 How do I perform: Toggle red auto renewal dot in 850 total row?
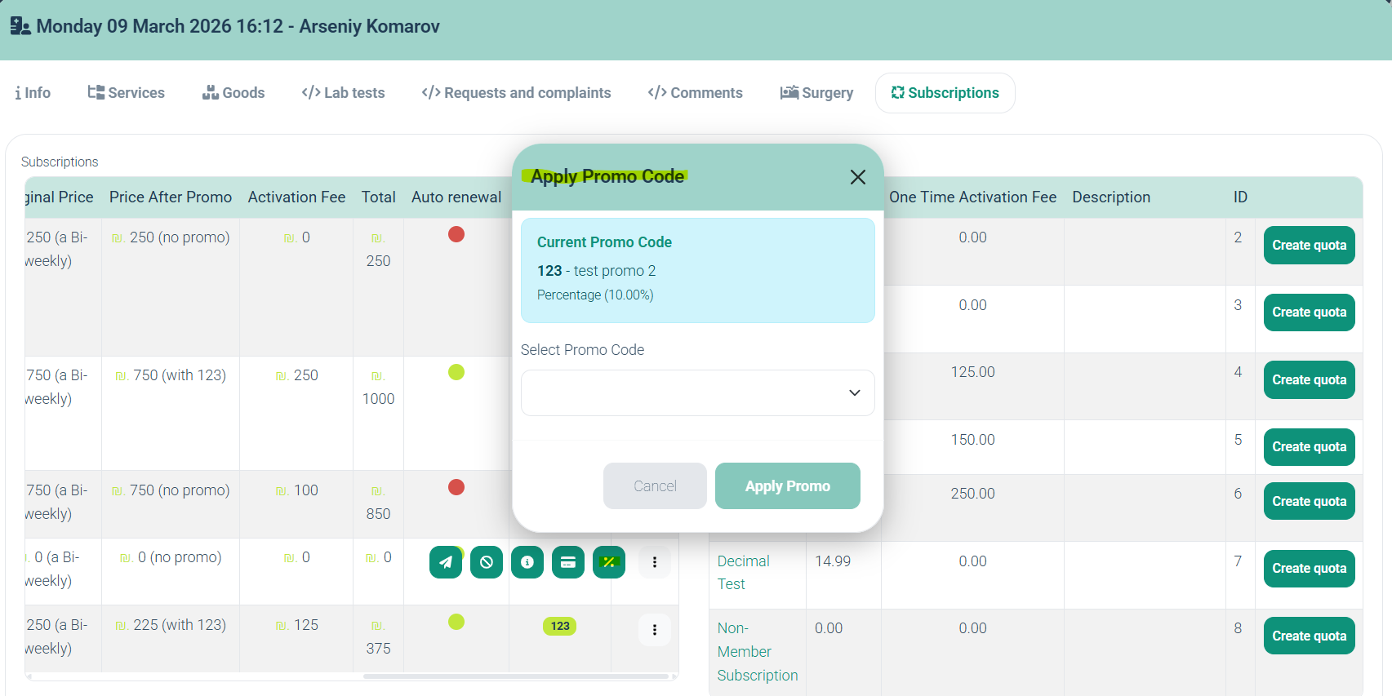point(456,488)
